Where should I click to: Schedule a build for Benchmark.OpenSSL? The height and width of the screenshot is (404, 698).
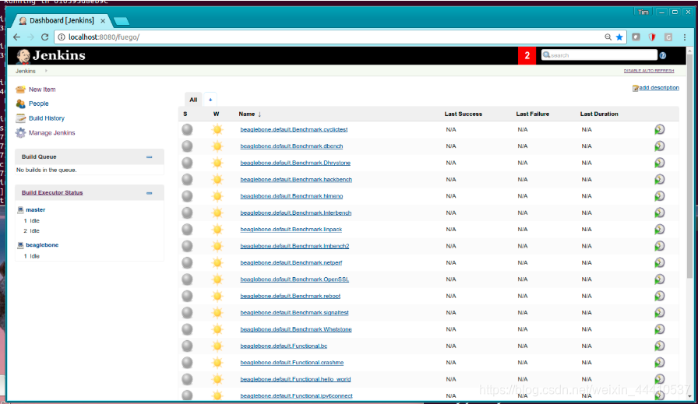point(659,279)
